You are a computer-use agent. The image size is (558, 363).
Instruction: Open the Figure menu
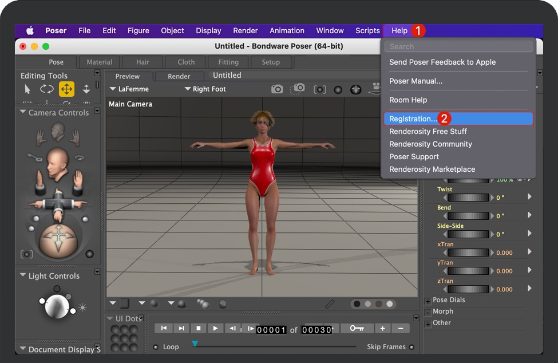click(138, 30)
